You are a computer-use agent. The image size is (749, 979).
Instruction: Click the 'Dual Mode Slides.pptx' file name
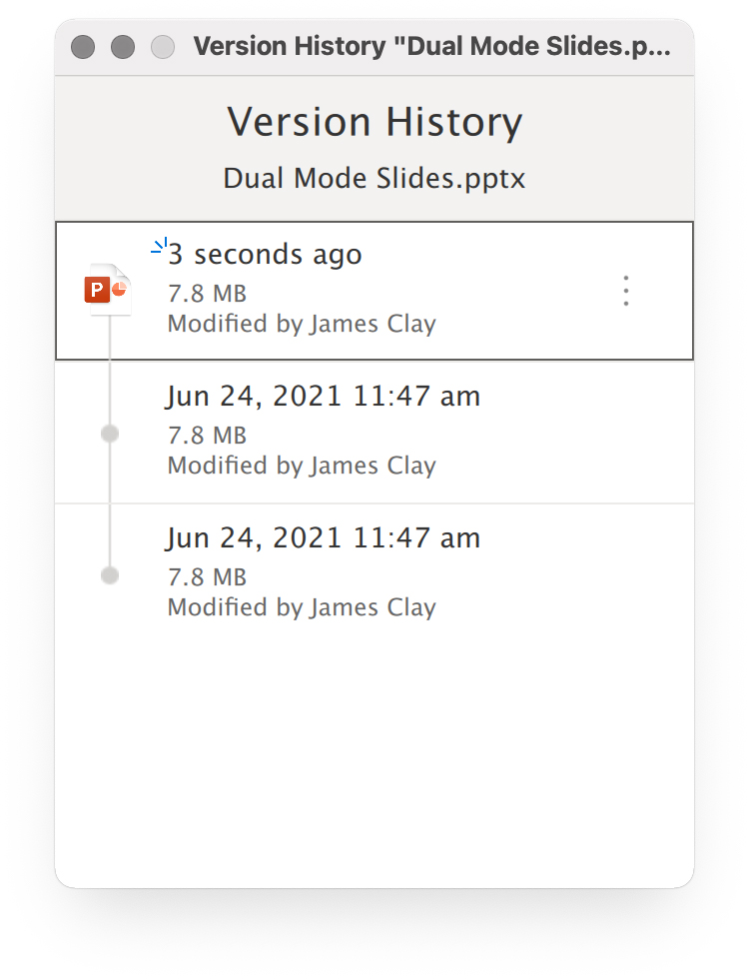(374, 179)
